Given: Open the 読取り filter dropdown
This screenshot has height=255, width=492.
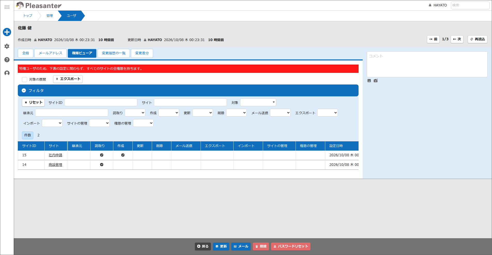Looking at the screenshot, I should click(x=135, y=113).
